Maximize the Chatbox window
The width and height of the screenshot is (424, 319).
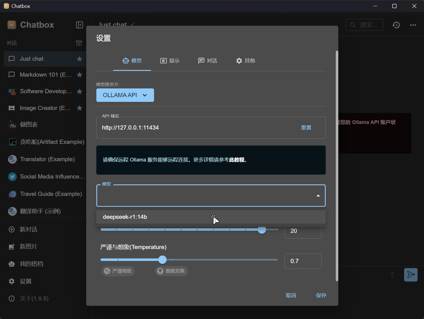pos(395,6)
